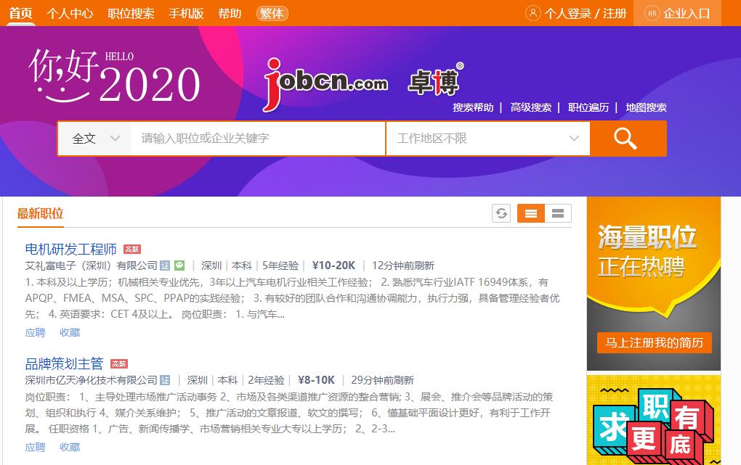Click the 29分钟前刷新 timestamp
Screen dimensions: 741x465
pyautogui.click(x=383, y=380)
